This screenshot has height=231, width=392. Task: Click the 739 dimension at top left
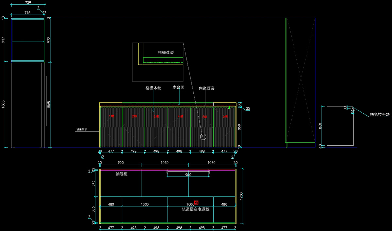point(28,3)
